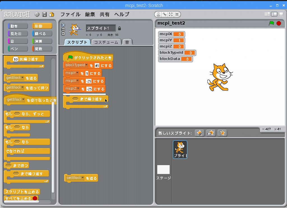Switch to the コスチューム tab
The image size is (287, 208).
pos(106,42)
